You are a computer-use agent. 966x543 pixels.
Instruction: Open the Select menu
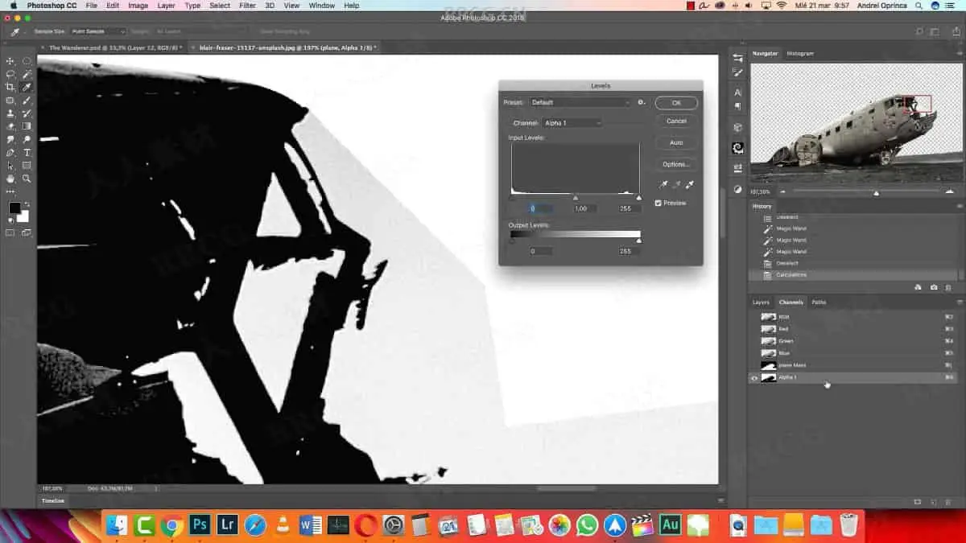[x=220, y=6]
